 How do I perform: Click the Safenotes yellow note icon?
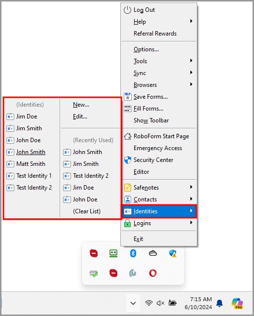click(x=128, y=188)
